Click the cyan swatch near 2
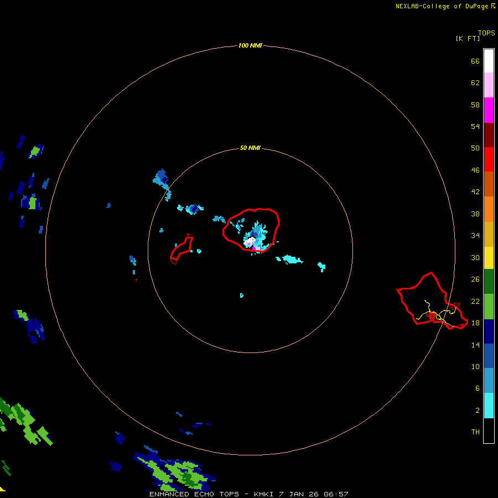Screen dimensions: 498x498 [489, 406]
